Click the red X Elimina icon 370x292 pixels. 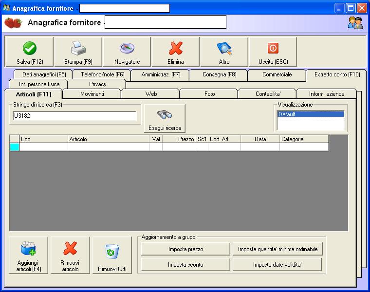coord(176,48)
